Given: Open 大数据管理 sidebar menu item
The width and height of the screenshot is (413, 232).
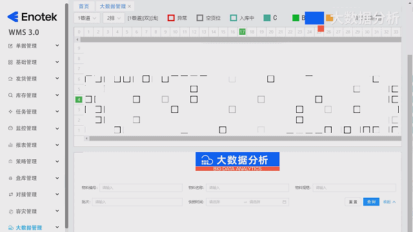Looking at the screenshot, I should tap(34, 227).
